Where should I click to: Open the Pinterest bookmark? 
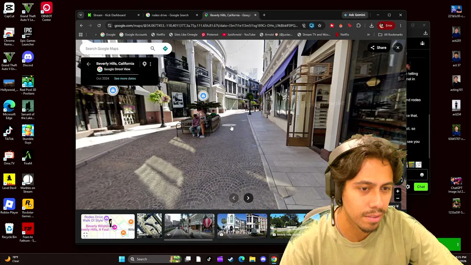coord(209,35)
